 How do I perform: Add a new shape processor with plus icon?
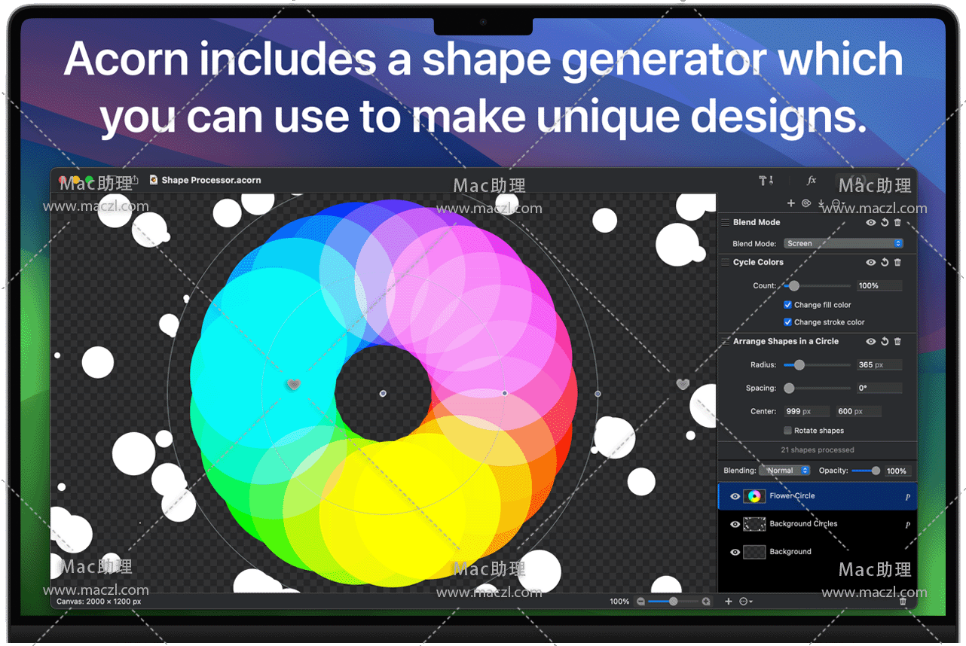(x=791, y=203)
